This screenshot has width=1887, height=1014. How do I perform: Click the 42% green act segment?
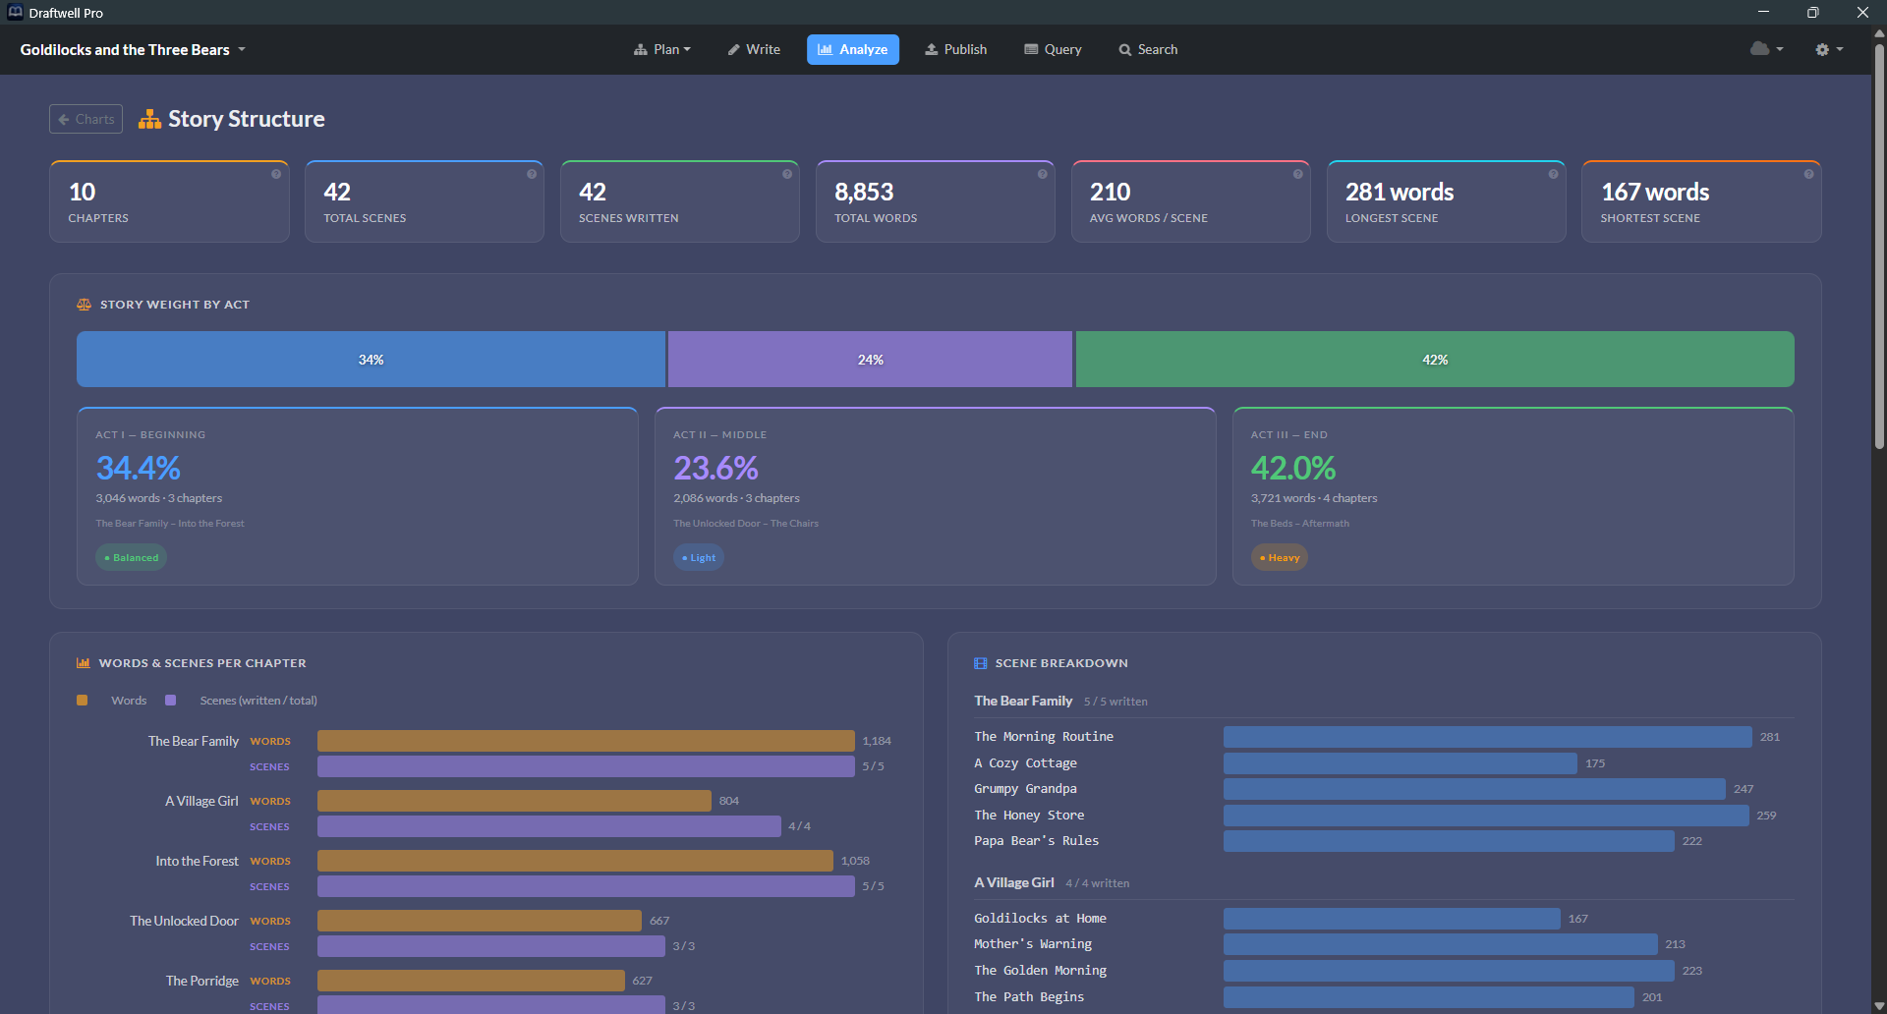pos(1435,360)
